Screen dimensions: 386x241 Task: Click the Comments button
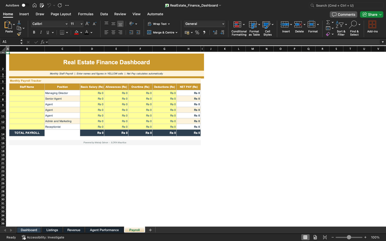coord(343,15)
